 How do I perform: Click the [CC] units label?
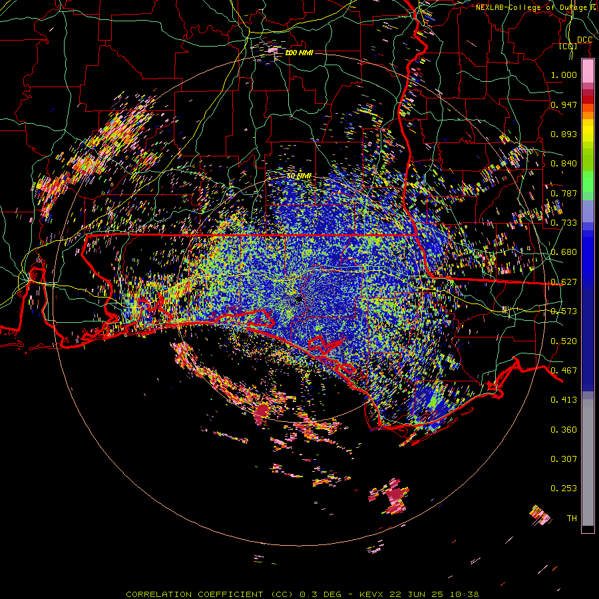pyautogui.click(x=568, y=46)
